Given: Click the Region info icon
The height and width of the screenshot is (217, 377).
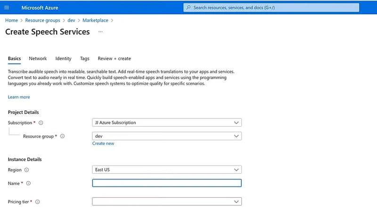Looking at the screenshot, I should (x=26, y=170).
